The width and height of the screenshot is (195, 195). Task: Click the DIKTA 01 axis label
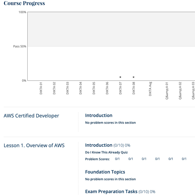[x=41, y=88]
